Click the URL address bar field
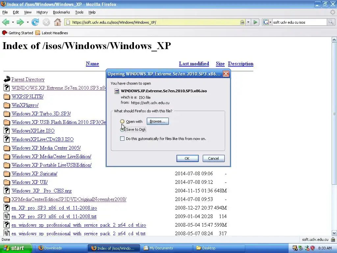Screen dimensions: 337x253 pyautogui.click(x=155, y=22)
